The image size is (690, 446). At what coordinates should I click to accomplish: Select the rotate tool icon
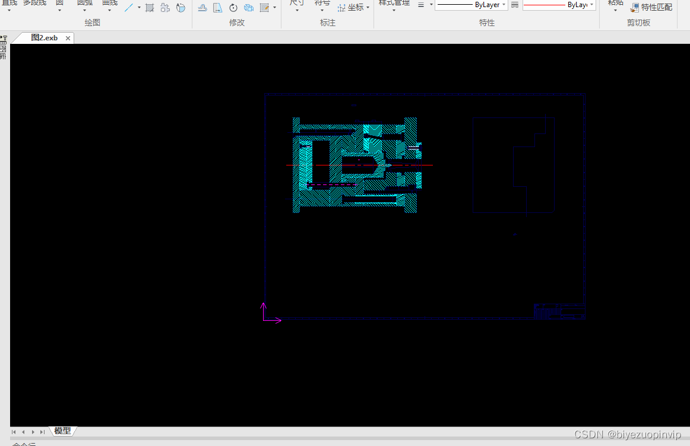click(x=233, y=8)
